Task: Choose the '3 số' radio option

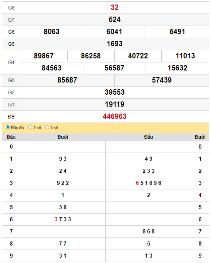Action: (x=47, y=127)
